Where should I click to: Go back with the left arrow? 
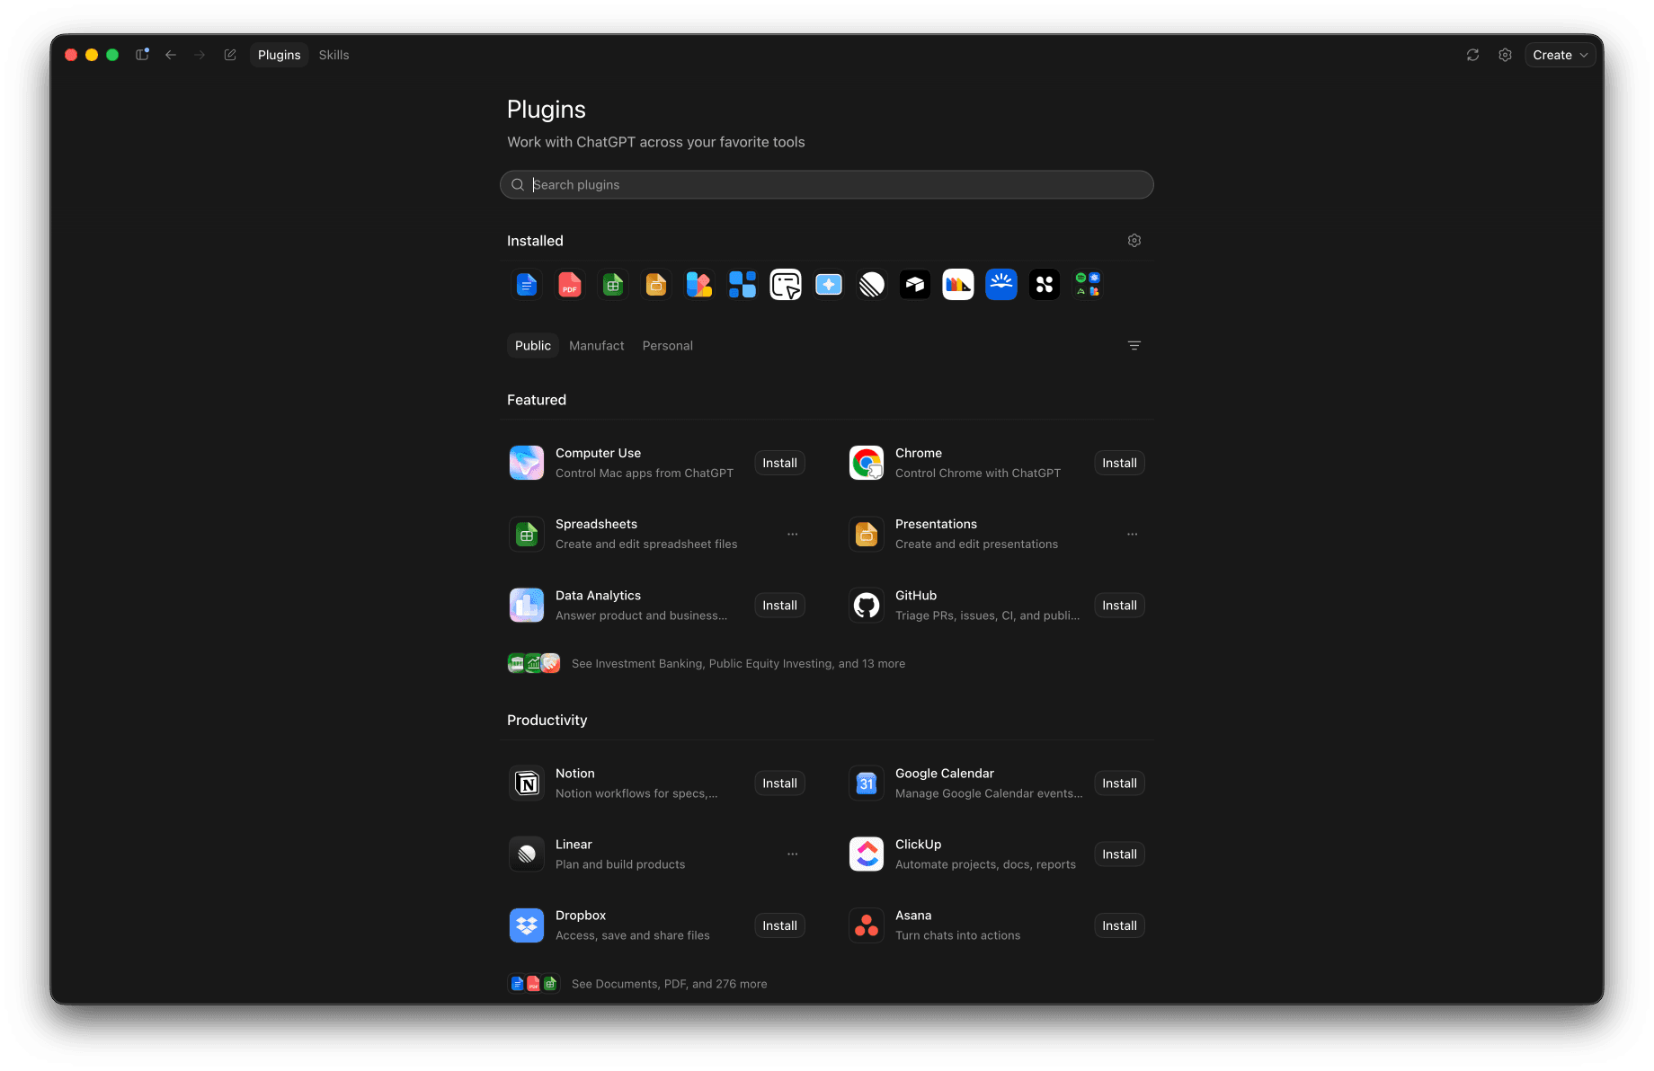click(171, 55)
